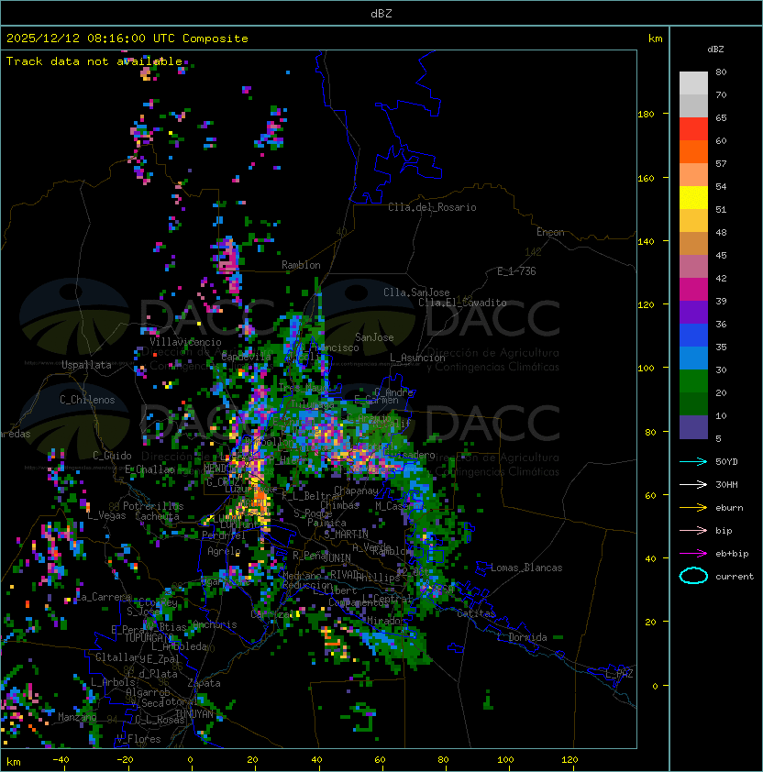Viewport: 763px width, 772px height.
Task: Click the 'S_MARTIN' map label
Action: pyautogui.click(x=346, y=535)
